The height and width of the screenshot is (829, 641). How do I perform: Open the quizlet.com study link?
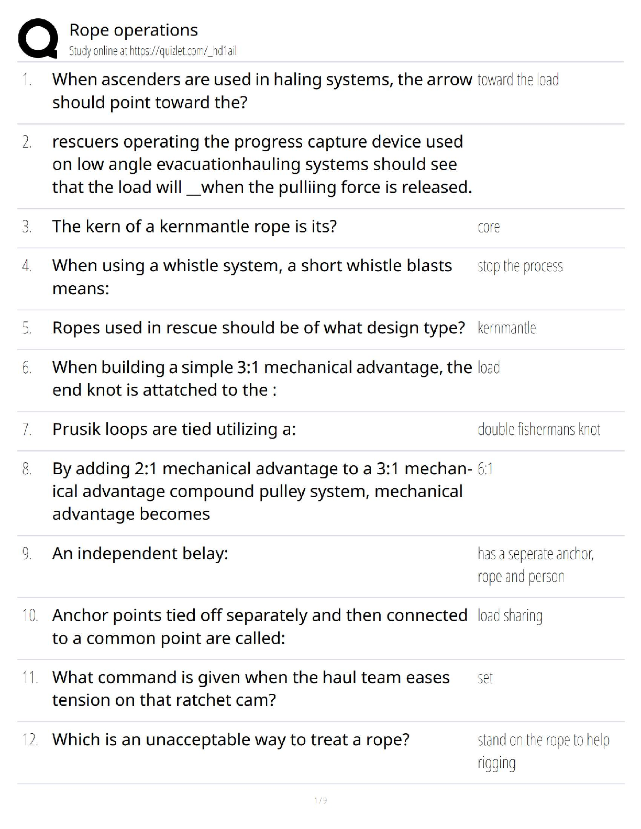[153, 51]
